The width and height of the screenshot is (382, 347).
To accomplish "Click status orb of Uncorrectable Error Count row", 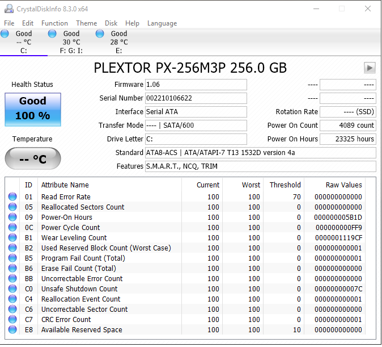I will coord(12,279).
